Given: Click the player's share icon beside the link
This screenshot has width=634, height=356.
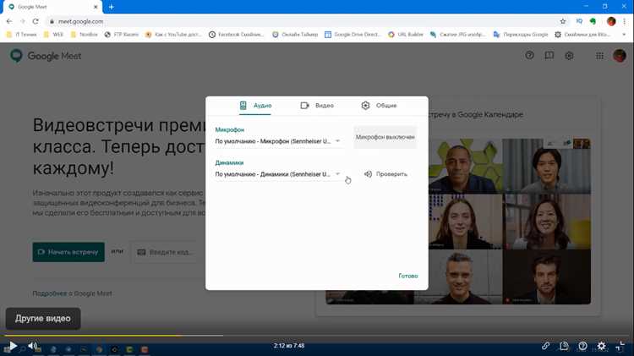Looking at the screenshot, I should (x=564, y=346).
